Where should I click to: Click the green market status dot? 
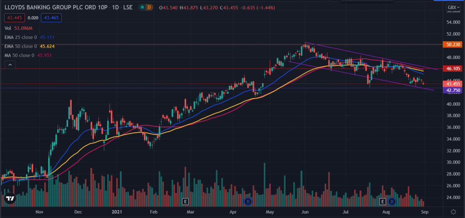(x=143, y=7)
